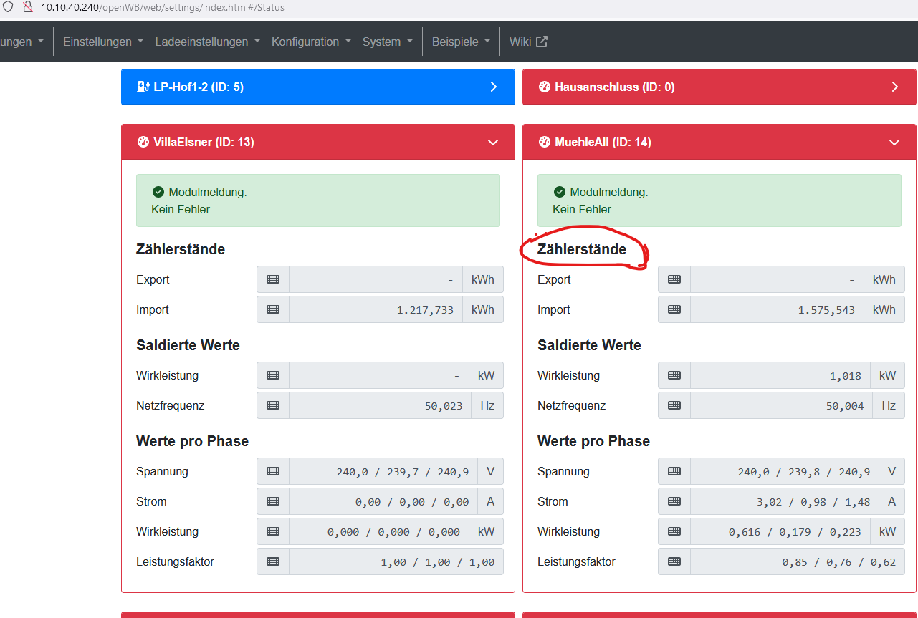Click the keyboard icon for VillaElsner Leistungsfaktor
The width and height of the screenshot is (918, 618).
(273, 561)
